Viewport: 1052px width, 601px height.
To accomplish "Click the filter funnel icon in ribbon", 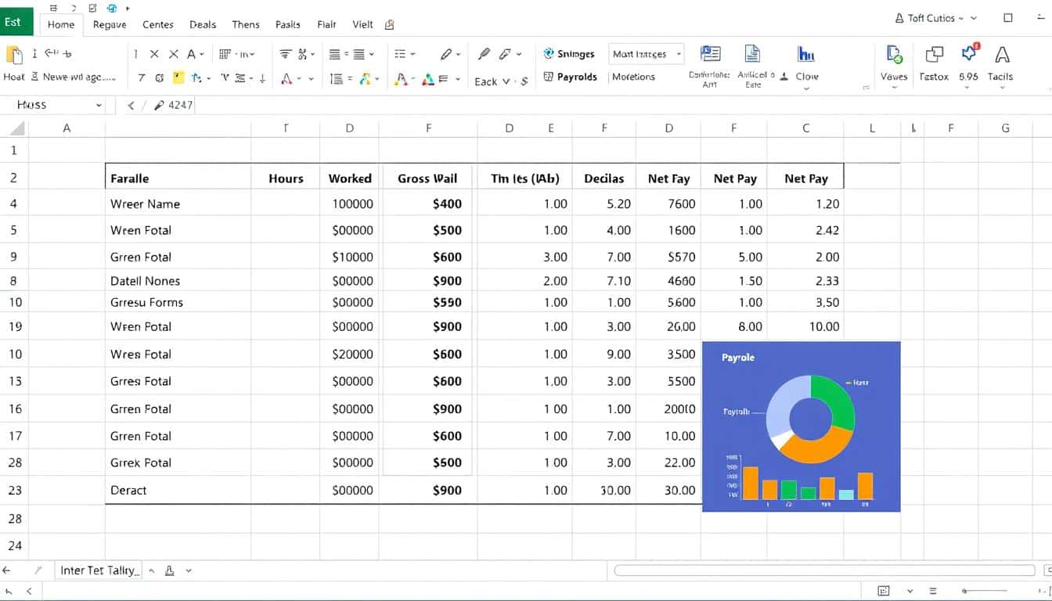I will (x=285, y=54).
